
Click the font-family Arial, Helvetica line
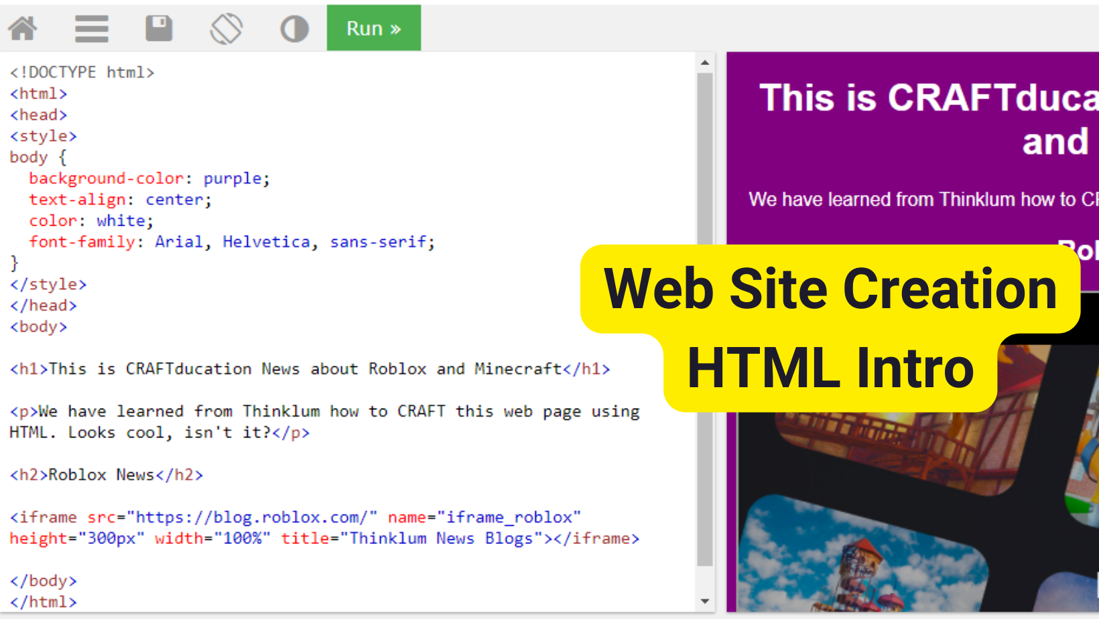[x=232, y=242]
